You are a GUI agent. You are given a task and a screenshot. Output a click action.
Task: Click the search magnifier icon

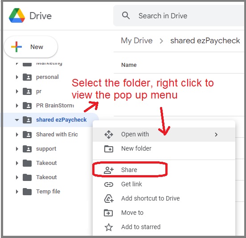coord(126,16)
